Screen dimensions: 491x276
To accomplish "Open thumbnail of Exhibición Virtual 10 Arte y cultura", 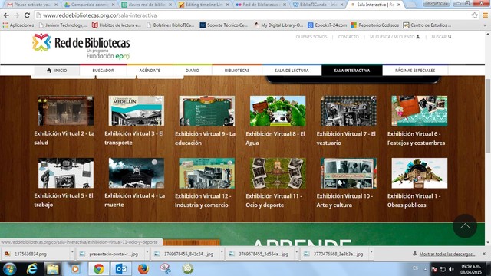I will (348, 173).
